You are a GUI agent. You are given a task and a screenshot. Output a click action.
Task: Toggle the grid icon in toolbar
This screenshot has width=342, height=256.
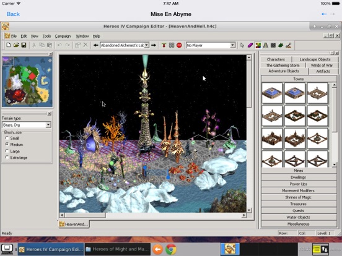coord(172,45)
